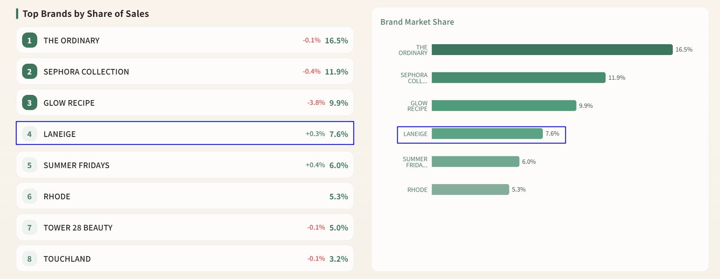This screenshot has height=279, width=720.
Task: Click the Glow Recipe bar in the chart
Action: point(504,106)
